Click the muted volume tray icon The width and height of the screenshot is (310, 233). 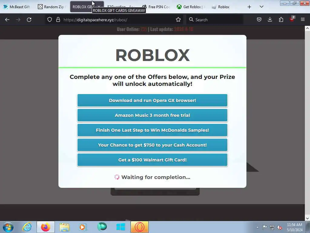tap(279, 227)
